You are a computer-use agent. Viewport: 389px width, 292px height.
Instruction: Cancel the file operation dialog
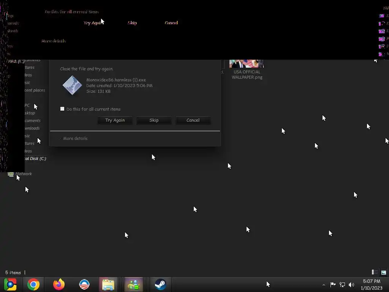click(193, 120)
